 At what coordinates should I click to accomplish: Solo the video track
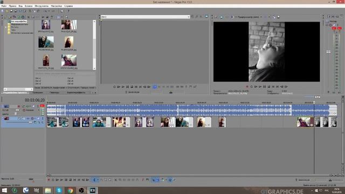coord(43,119)
